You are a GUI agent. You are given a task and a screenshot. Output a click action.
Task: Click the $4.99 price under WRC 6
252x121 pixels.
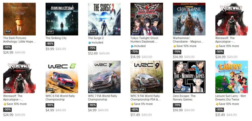point(50,110)
